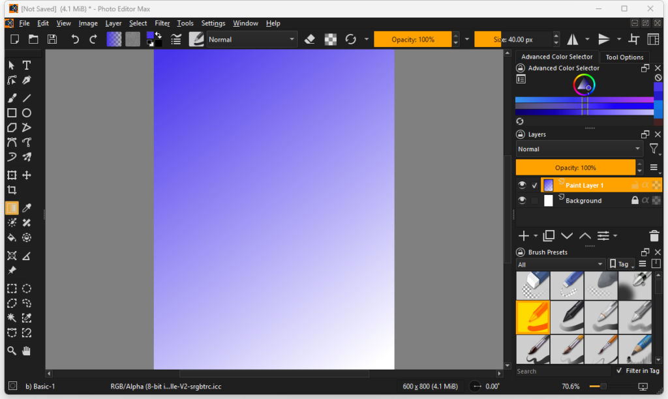Redo the last undone action
The height and width of the screenshot is (399, 668).
[93, 40]
